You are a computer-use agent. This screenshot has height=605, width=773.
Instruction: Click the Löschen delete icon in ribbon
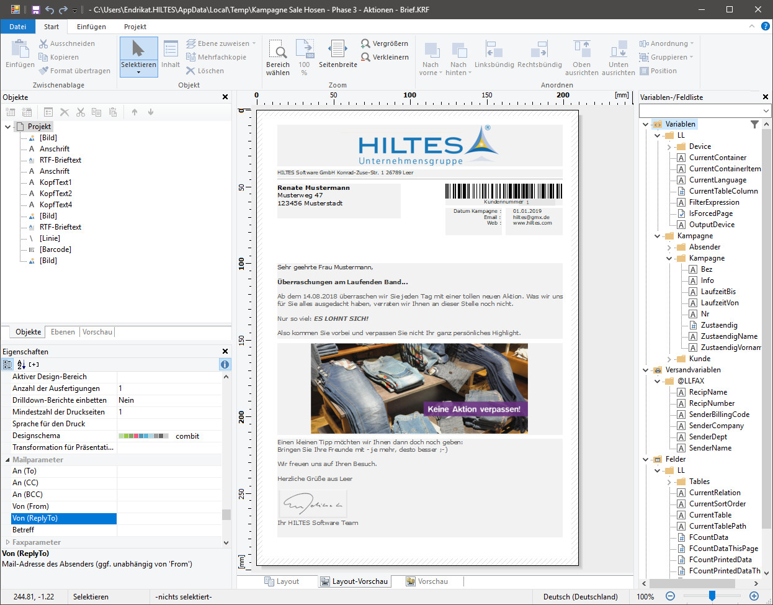[x=190, y=71]
